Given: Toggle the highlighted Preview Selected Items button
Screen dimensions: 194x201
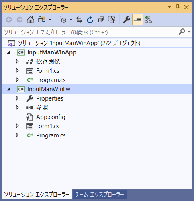Looking at the screenshot, I should click(137, 20).
